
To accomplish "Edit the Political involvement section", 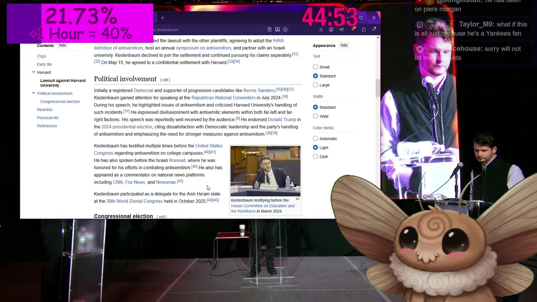I will point(165,80).
